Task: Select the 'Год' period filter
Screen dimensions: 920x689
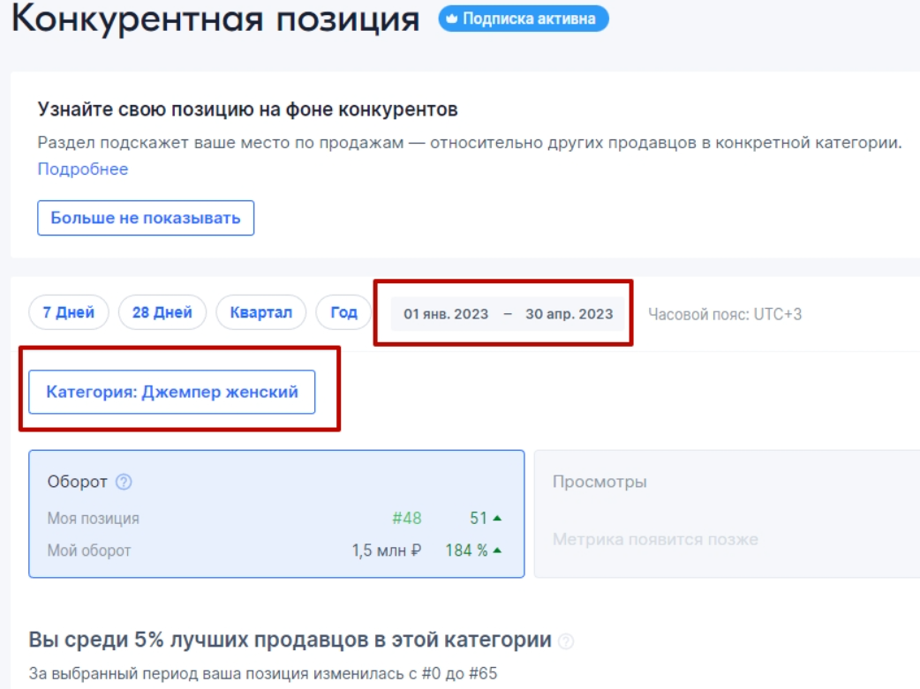Action: click(343, 312)
